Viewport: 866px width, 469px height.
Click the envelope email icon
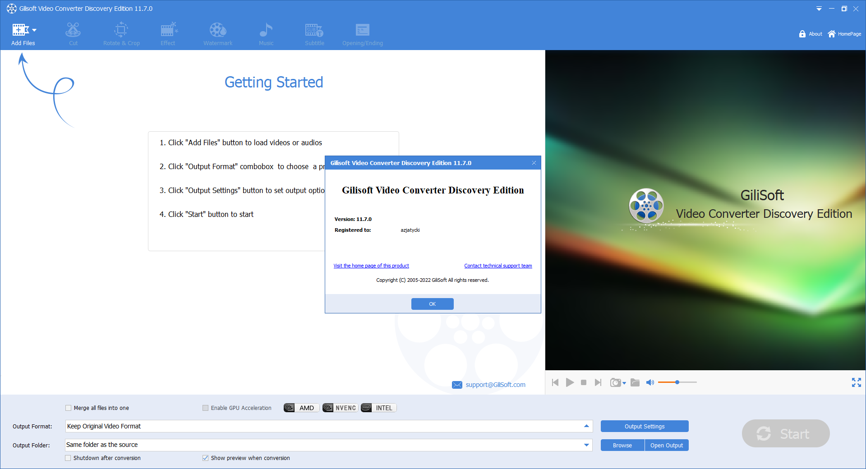tap(457, 385)
